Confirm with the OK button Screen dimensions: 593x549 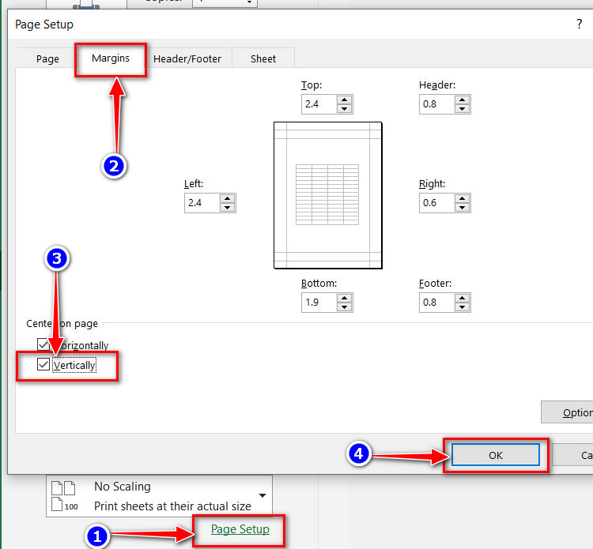pos(496,455)
